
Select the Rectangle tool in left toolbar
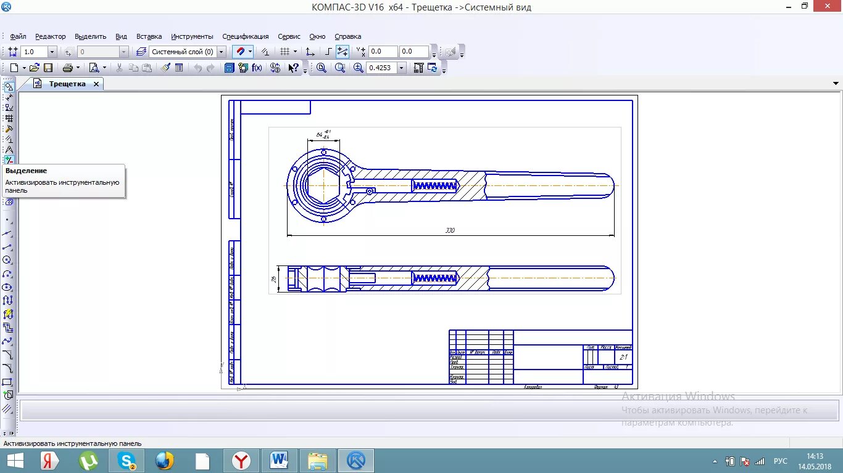point(7,382)
